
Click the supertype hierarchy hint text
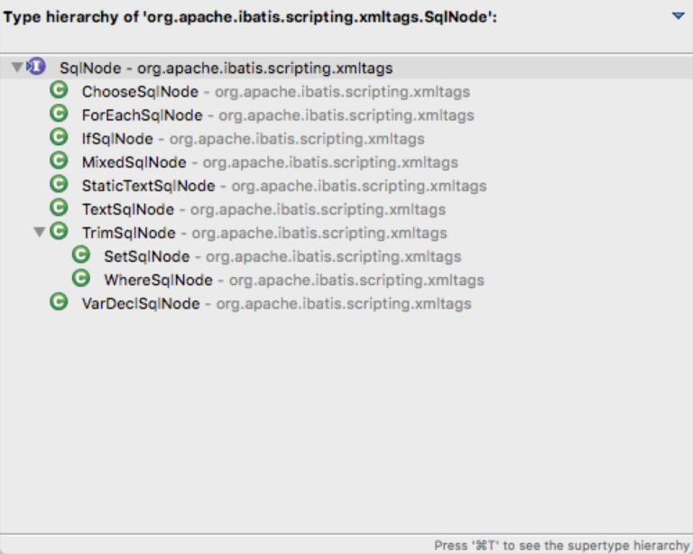click(560, 545)
